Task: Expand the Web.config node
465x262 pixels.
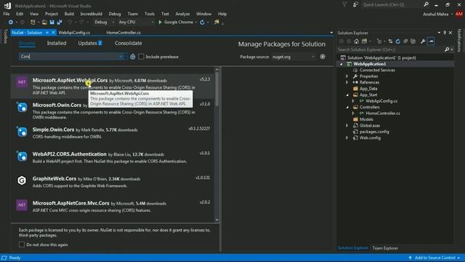Action: click(347, 138)
